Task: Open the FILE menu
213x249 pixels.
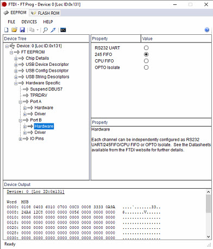Action: (x=11, y=22)
